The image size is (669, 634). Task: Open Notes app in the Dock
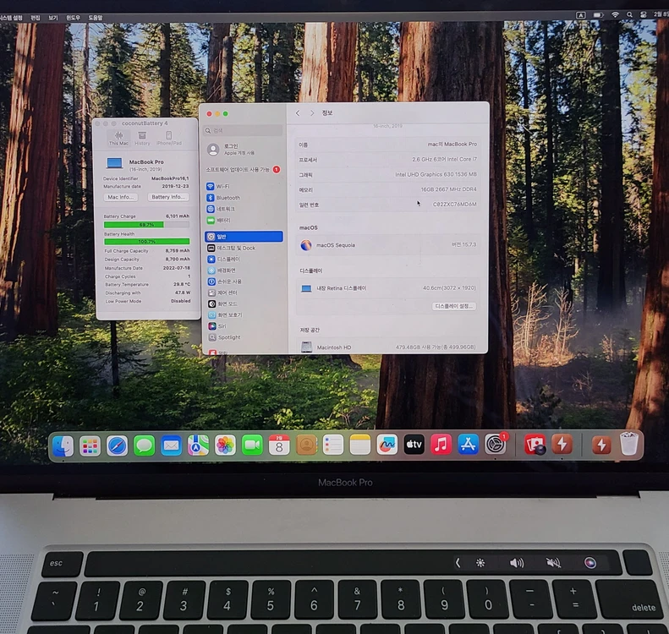coord(360,445)
